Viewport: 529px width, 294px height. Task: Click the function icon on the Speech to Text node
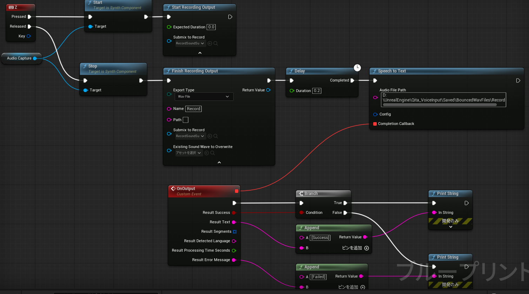point(375,71)
